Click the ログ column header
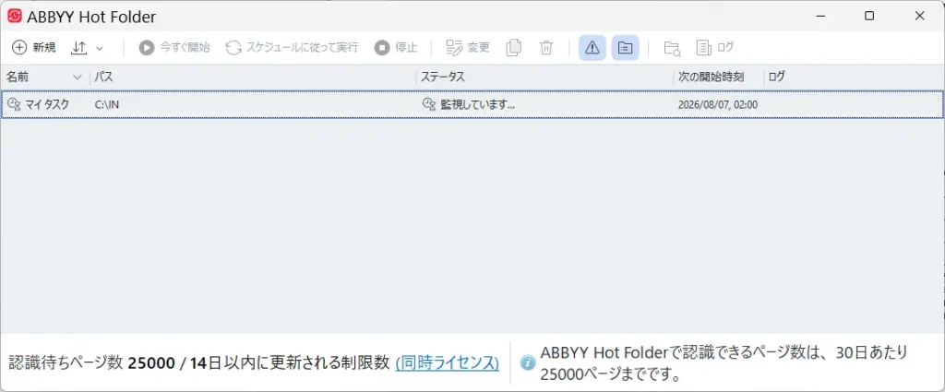This screenshot has width=945, height=392. coord(854,77)
